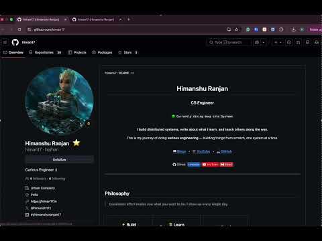Open the himan17.in website link

pos(44,202)
